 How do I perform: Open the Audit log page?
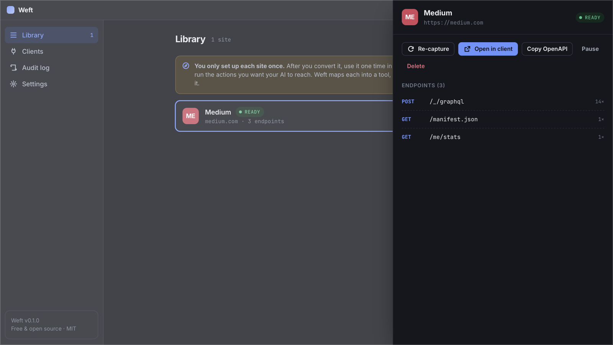point(51,67)
